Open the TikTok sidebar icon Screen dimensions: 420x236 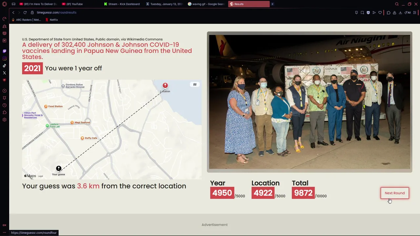pyautogui.click(x=5, y=66)
